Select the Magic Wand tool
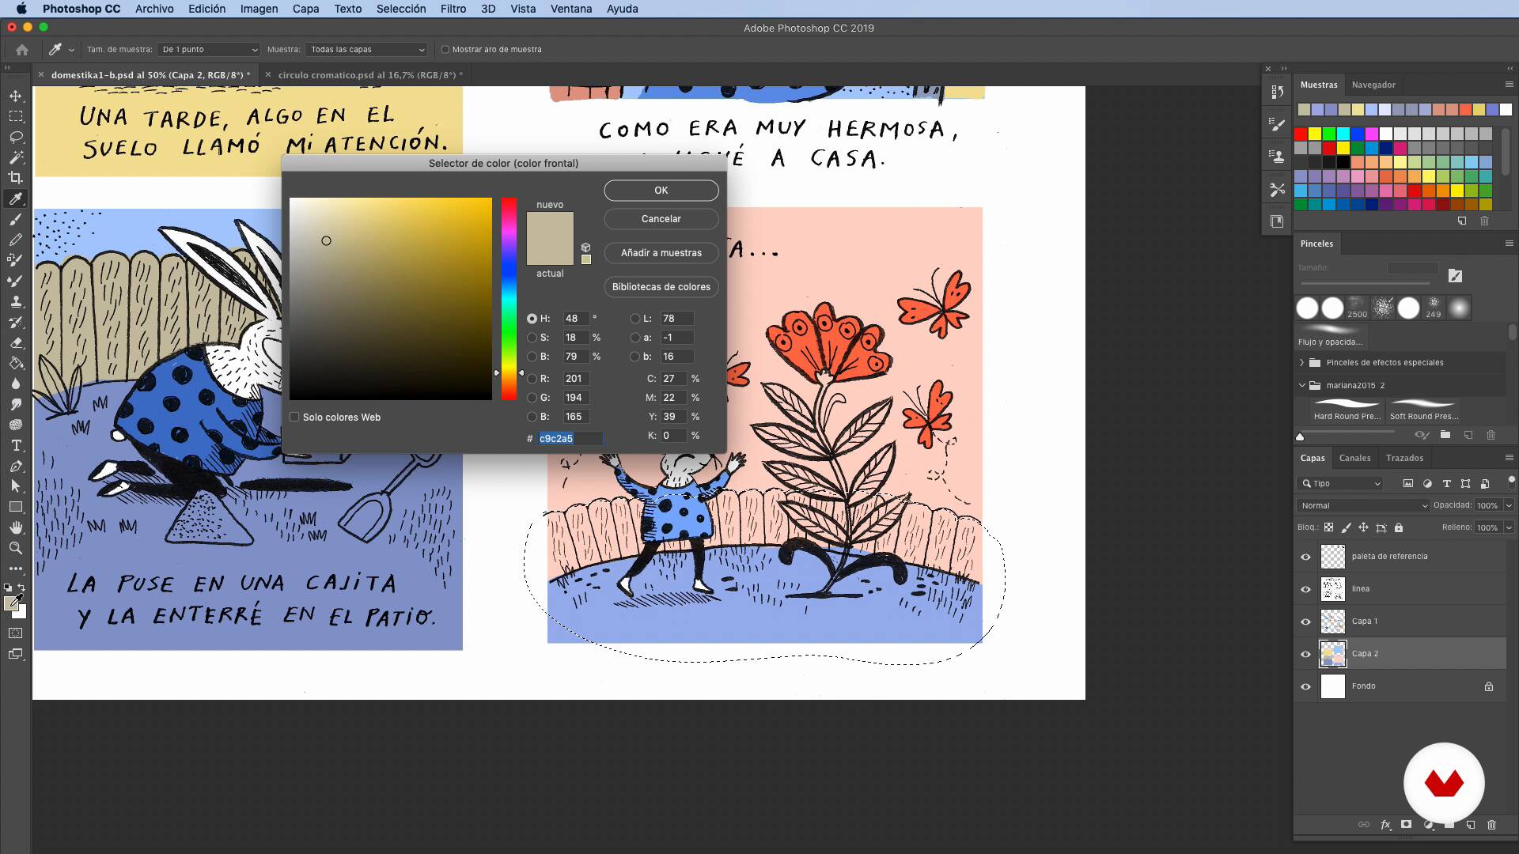1519x854 pixels. click(15, 157)
